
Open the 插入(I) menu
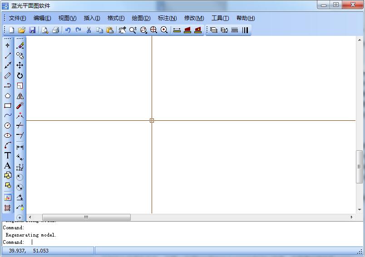[x=92, y=18]
